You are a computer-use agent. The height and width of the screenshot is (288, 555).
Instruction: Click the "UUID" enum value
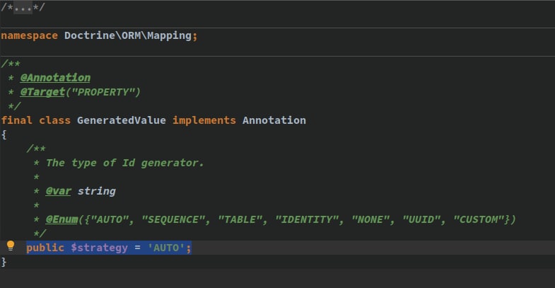tap(421, 219)
